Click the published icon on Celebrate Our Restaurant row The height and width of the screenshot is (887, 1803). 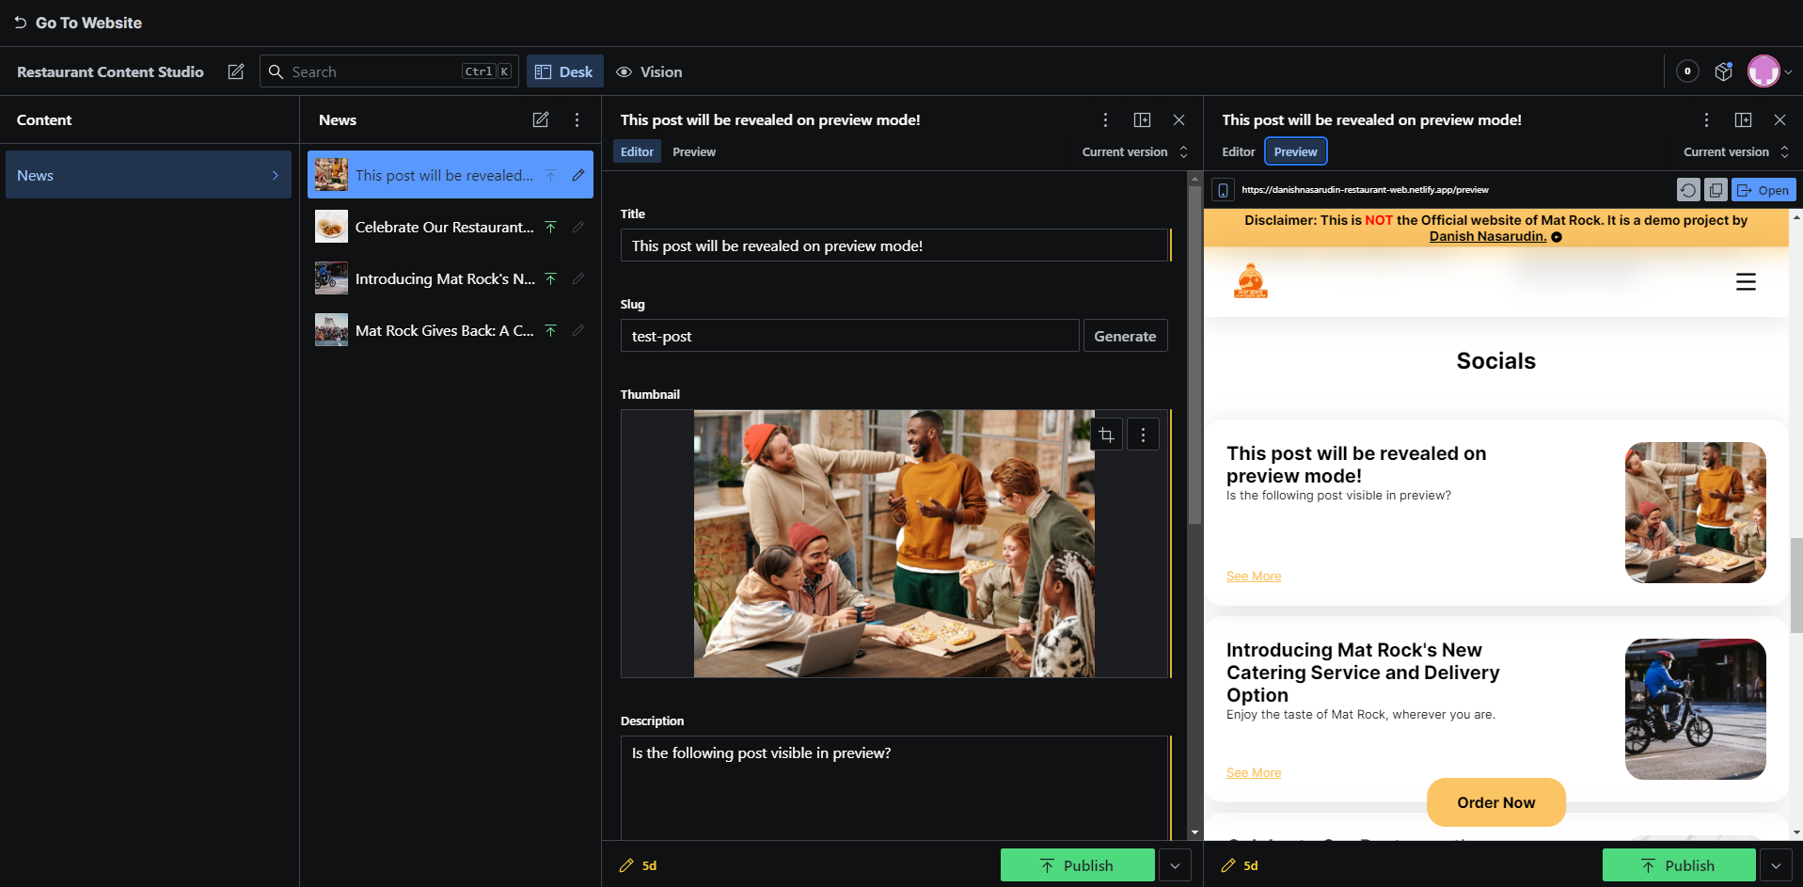[x=551, y=227]
